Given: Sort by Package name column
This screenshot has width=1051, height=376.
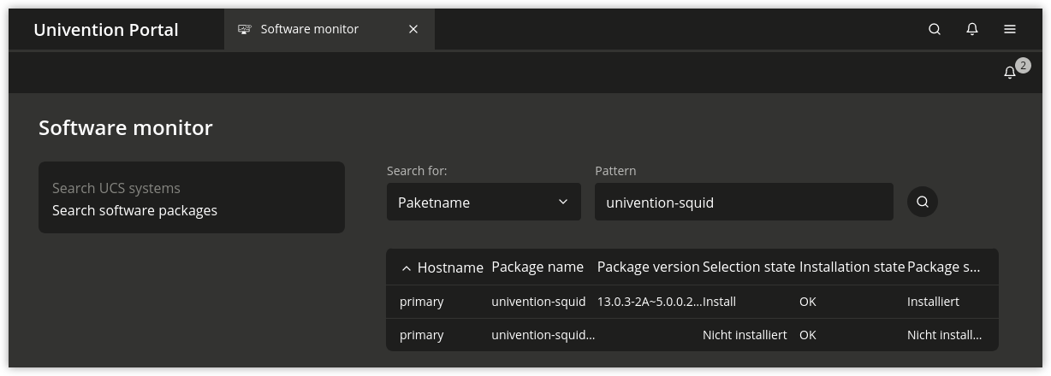Looking at the screenshot, I should (537, 267).
